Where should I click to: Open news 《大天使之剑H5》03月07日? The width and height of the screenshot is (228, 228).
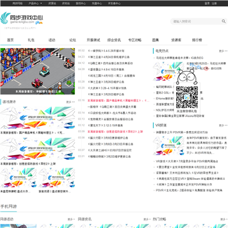pos(110,150)
